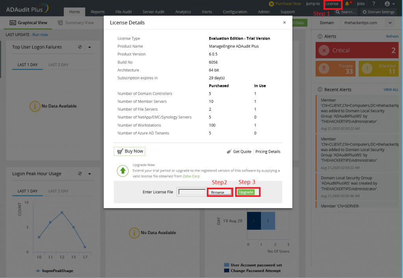Refresh the Alerts panel

click(392, 37)
